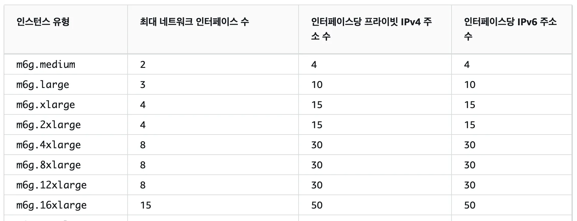Click max interfaces value 3 for m6g.large

pyautogui.click(x=143, y=85)
